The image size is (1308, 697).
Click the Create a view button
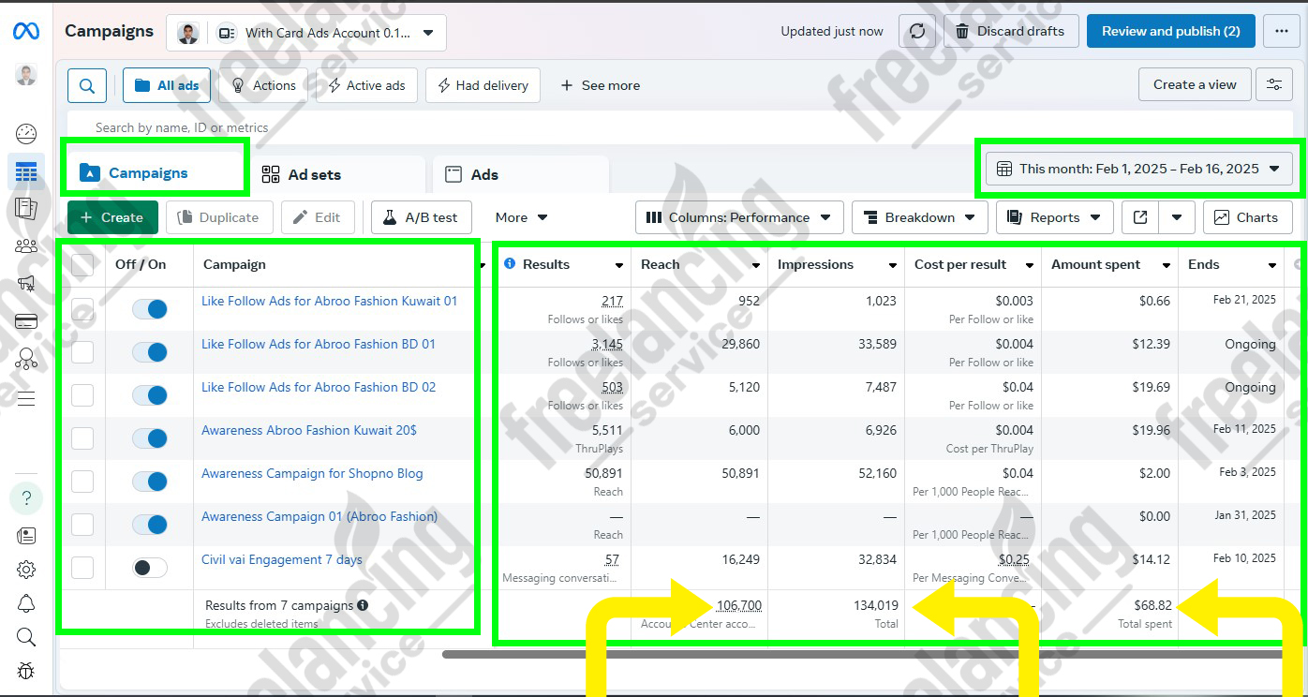pyautogui.click(x=1195, y=84)
